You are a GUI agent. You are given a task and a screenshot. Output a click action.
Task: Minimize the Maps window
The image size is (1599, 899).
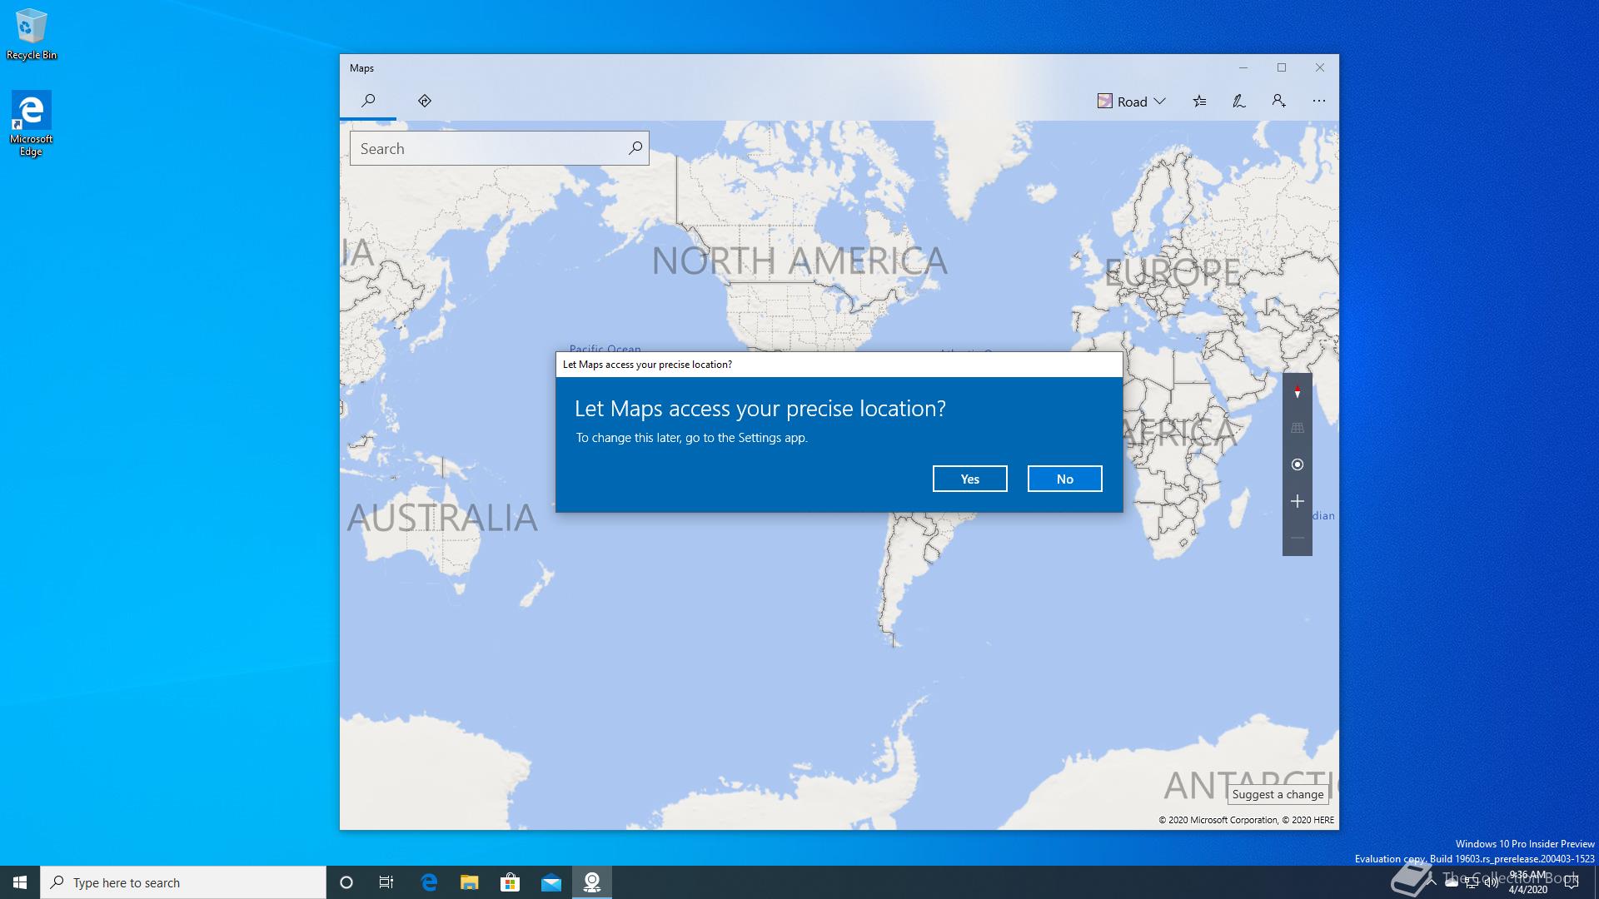point(1243,67)
